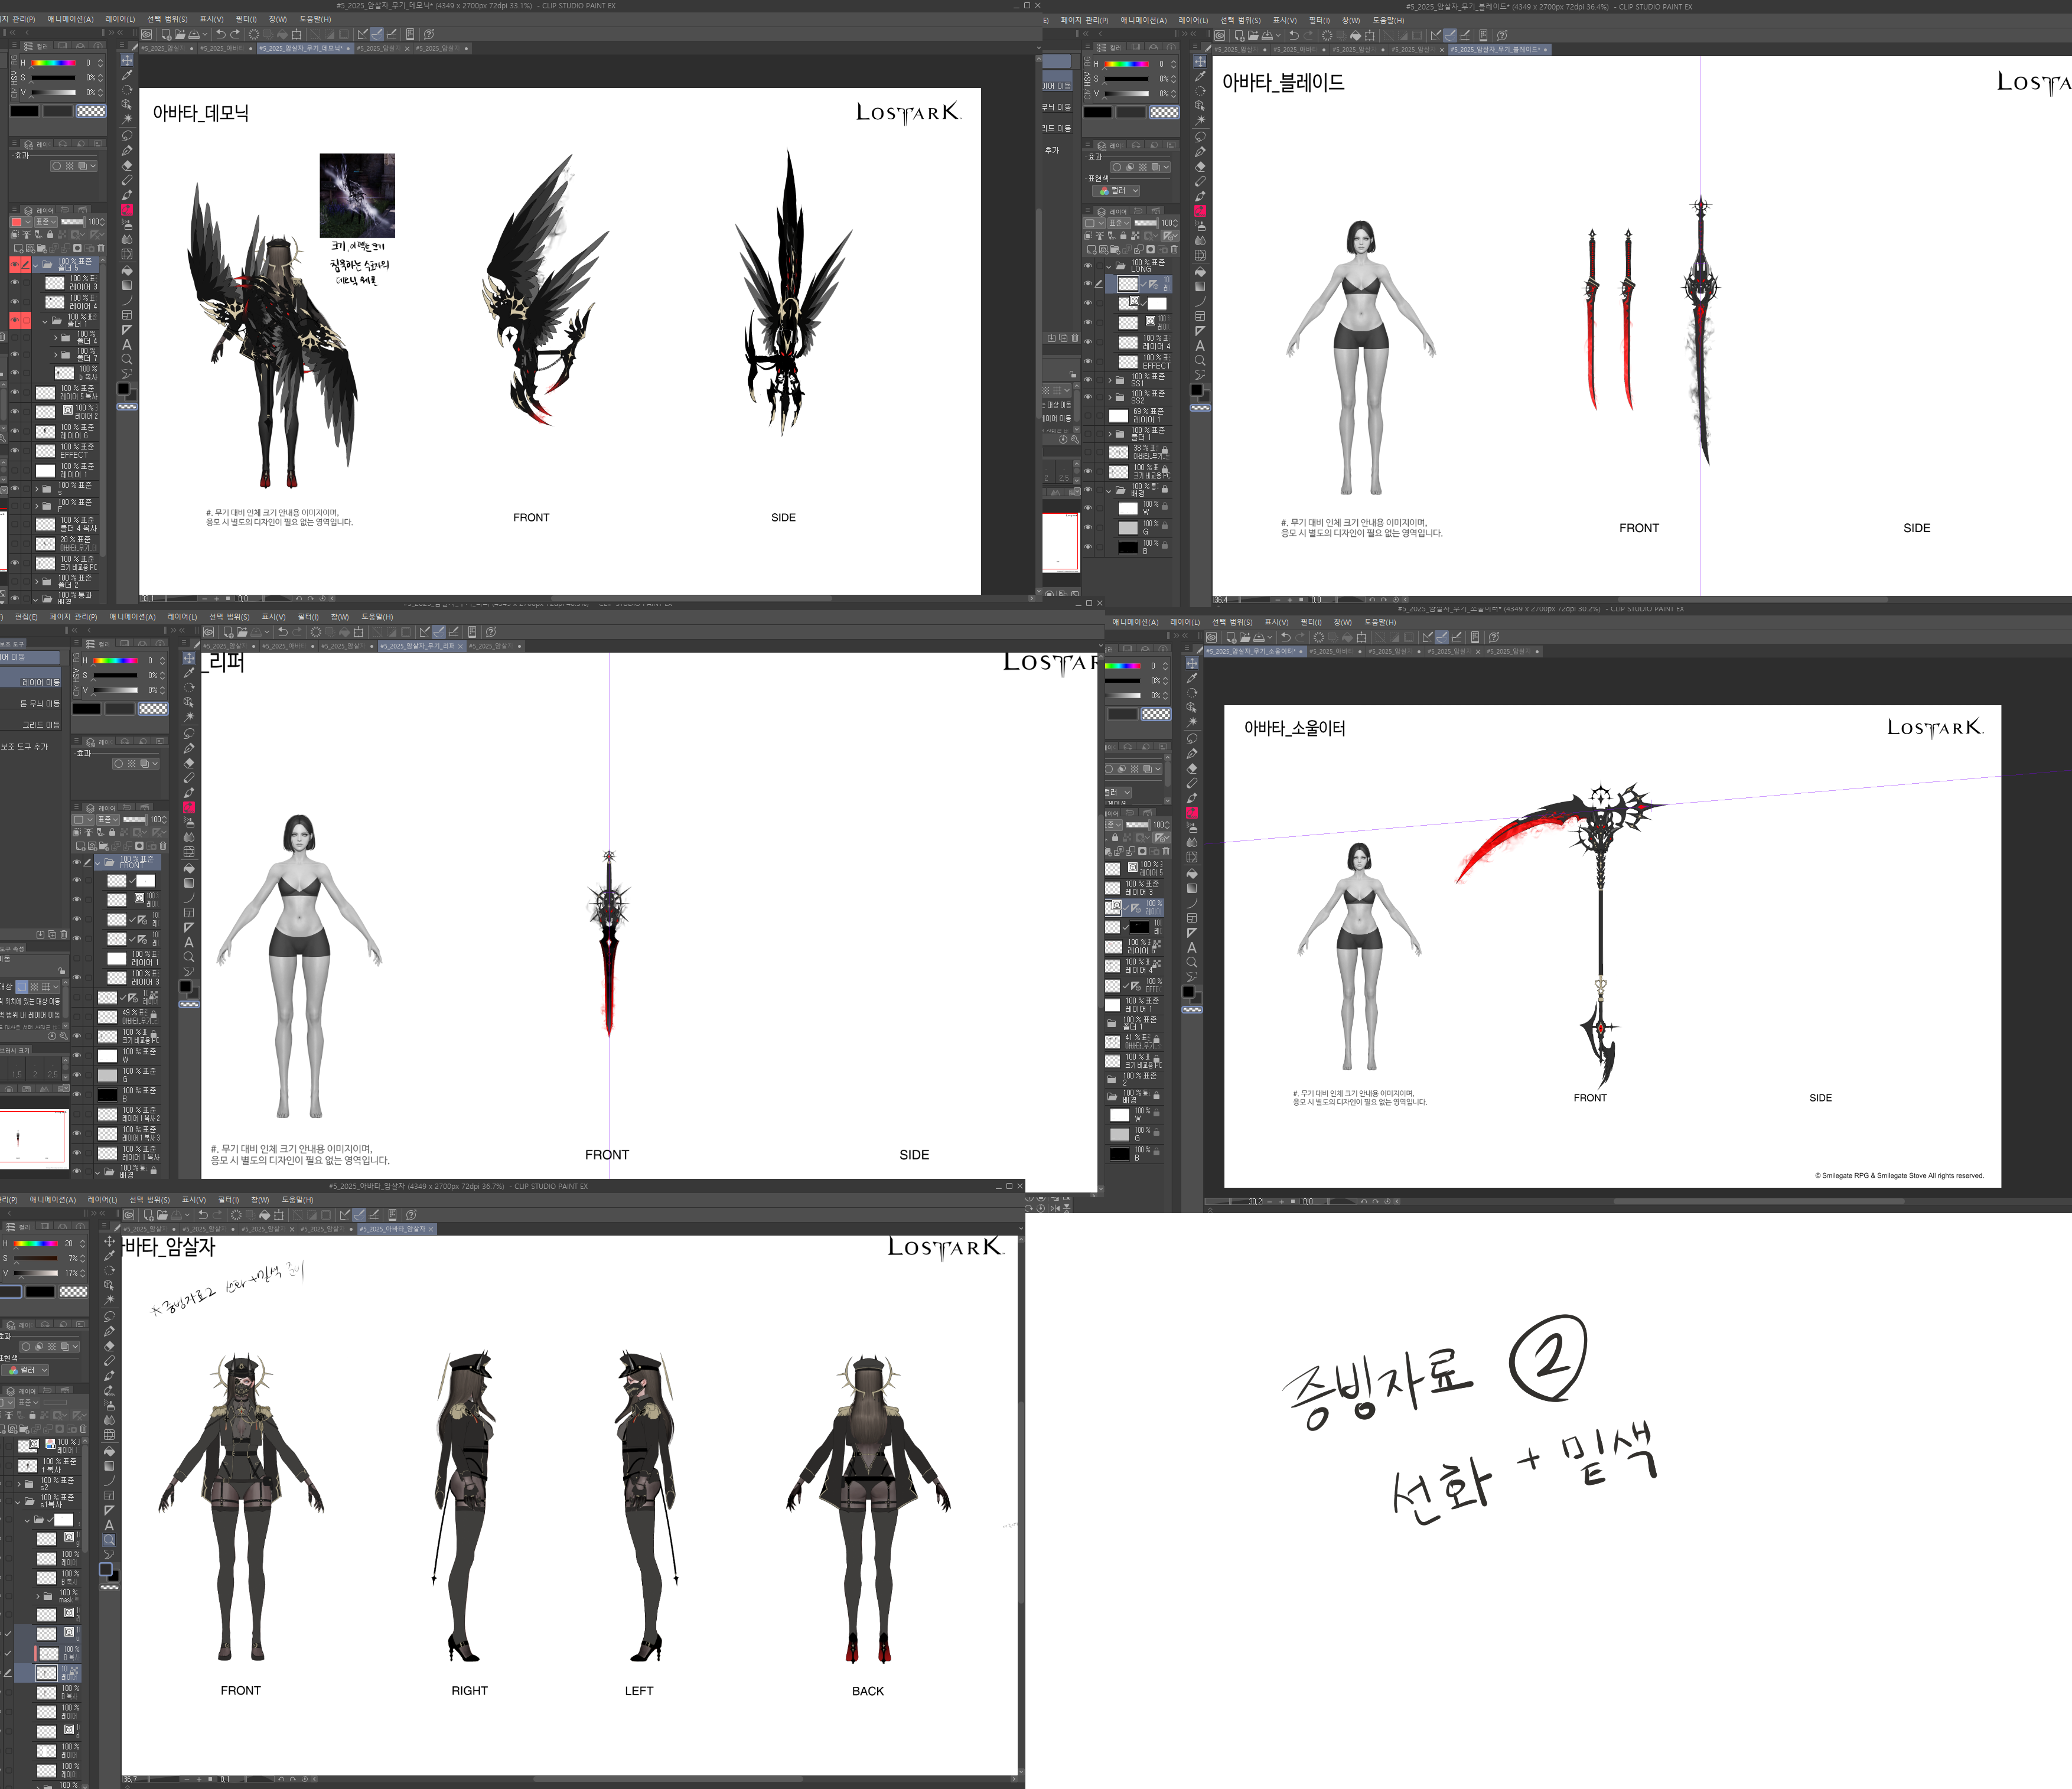Hide 폴더 5 layer in Demonic window

point(15,264)
